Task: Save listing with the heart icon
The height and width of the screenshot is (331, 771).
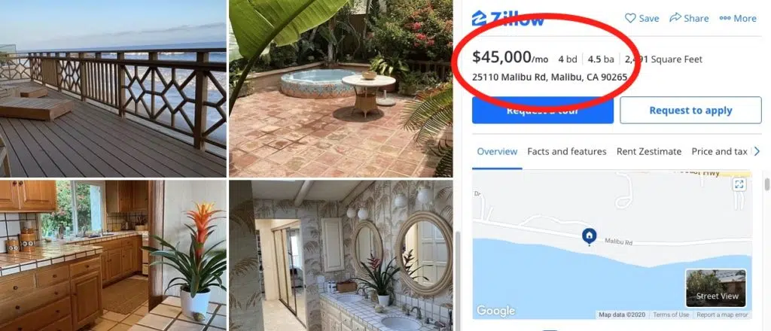Action: 630,18
